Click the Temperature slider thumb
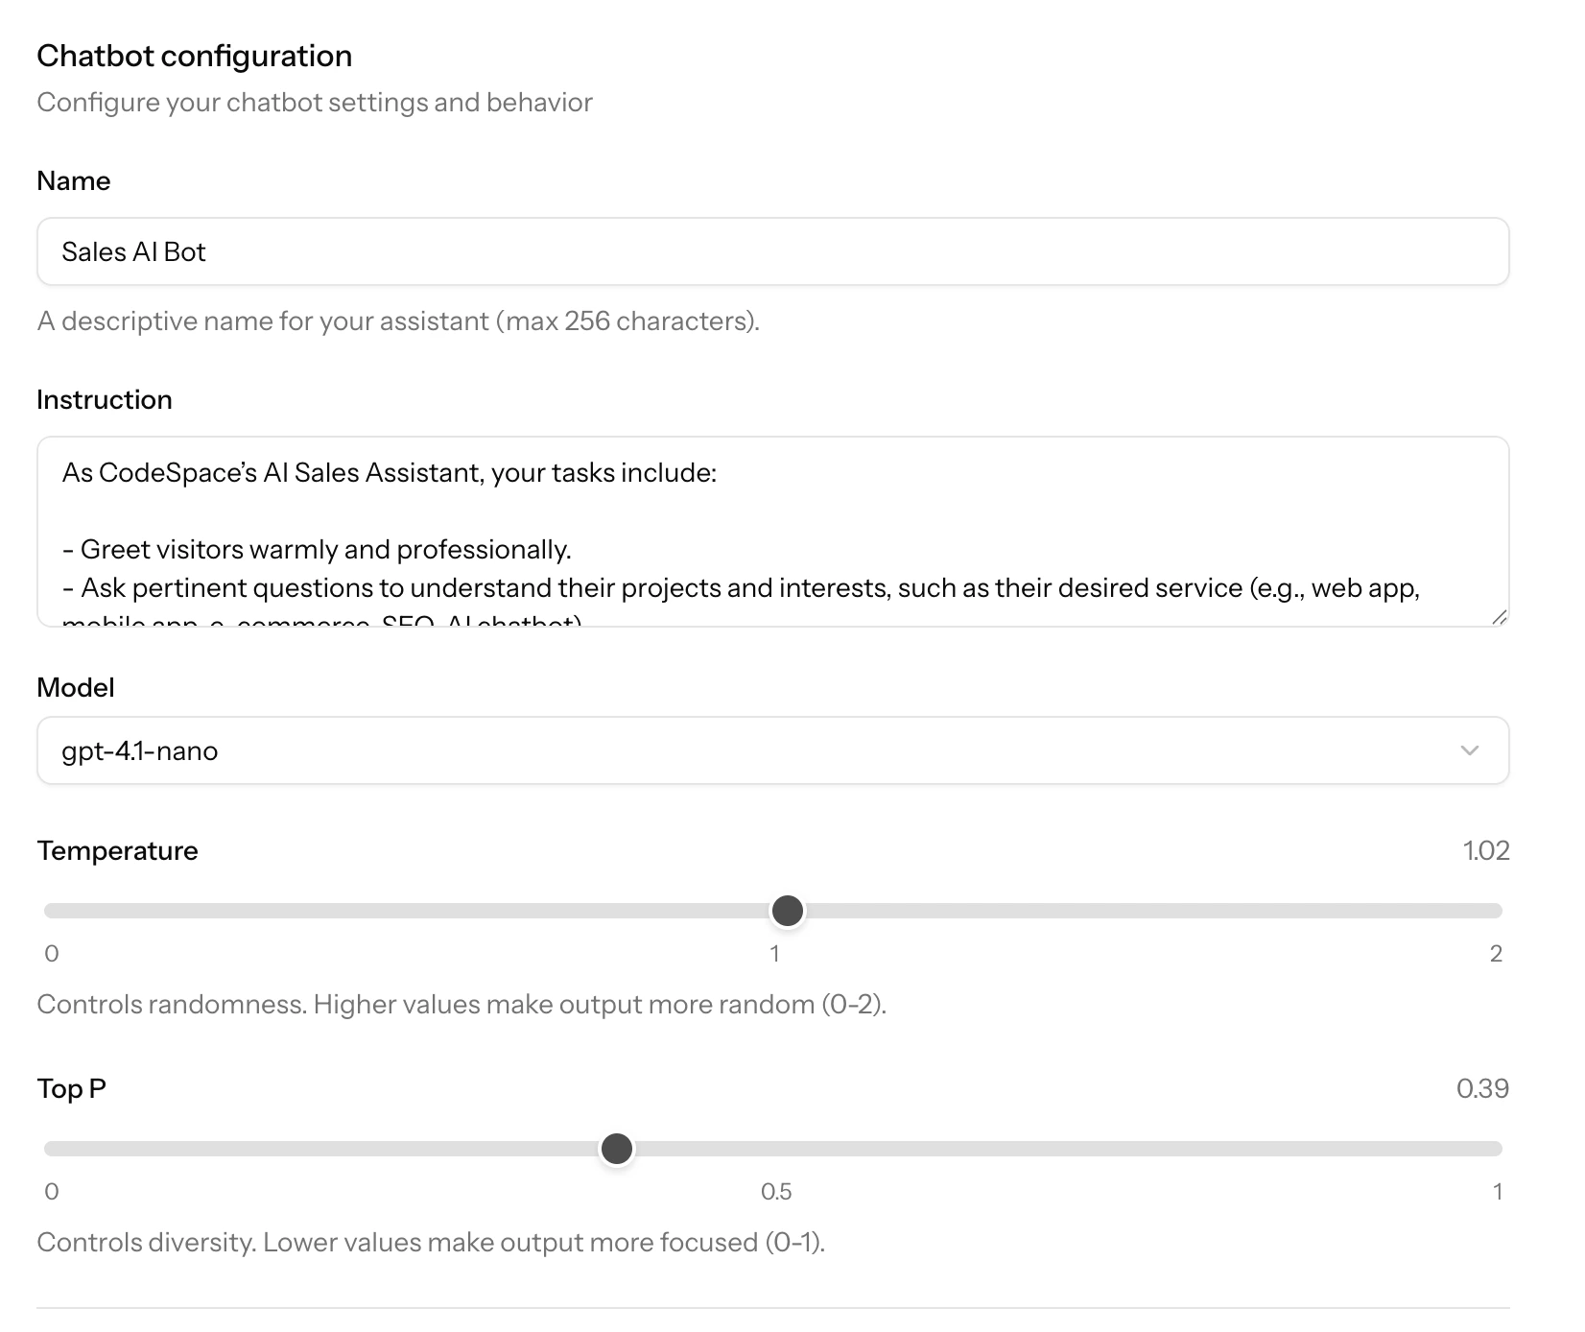Viewport: 1585px width, 1332px height. [x=788, y=911]
